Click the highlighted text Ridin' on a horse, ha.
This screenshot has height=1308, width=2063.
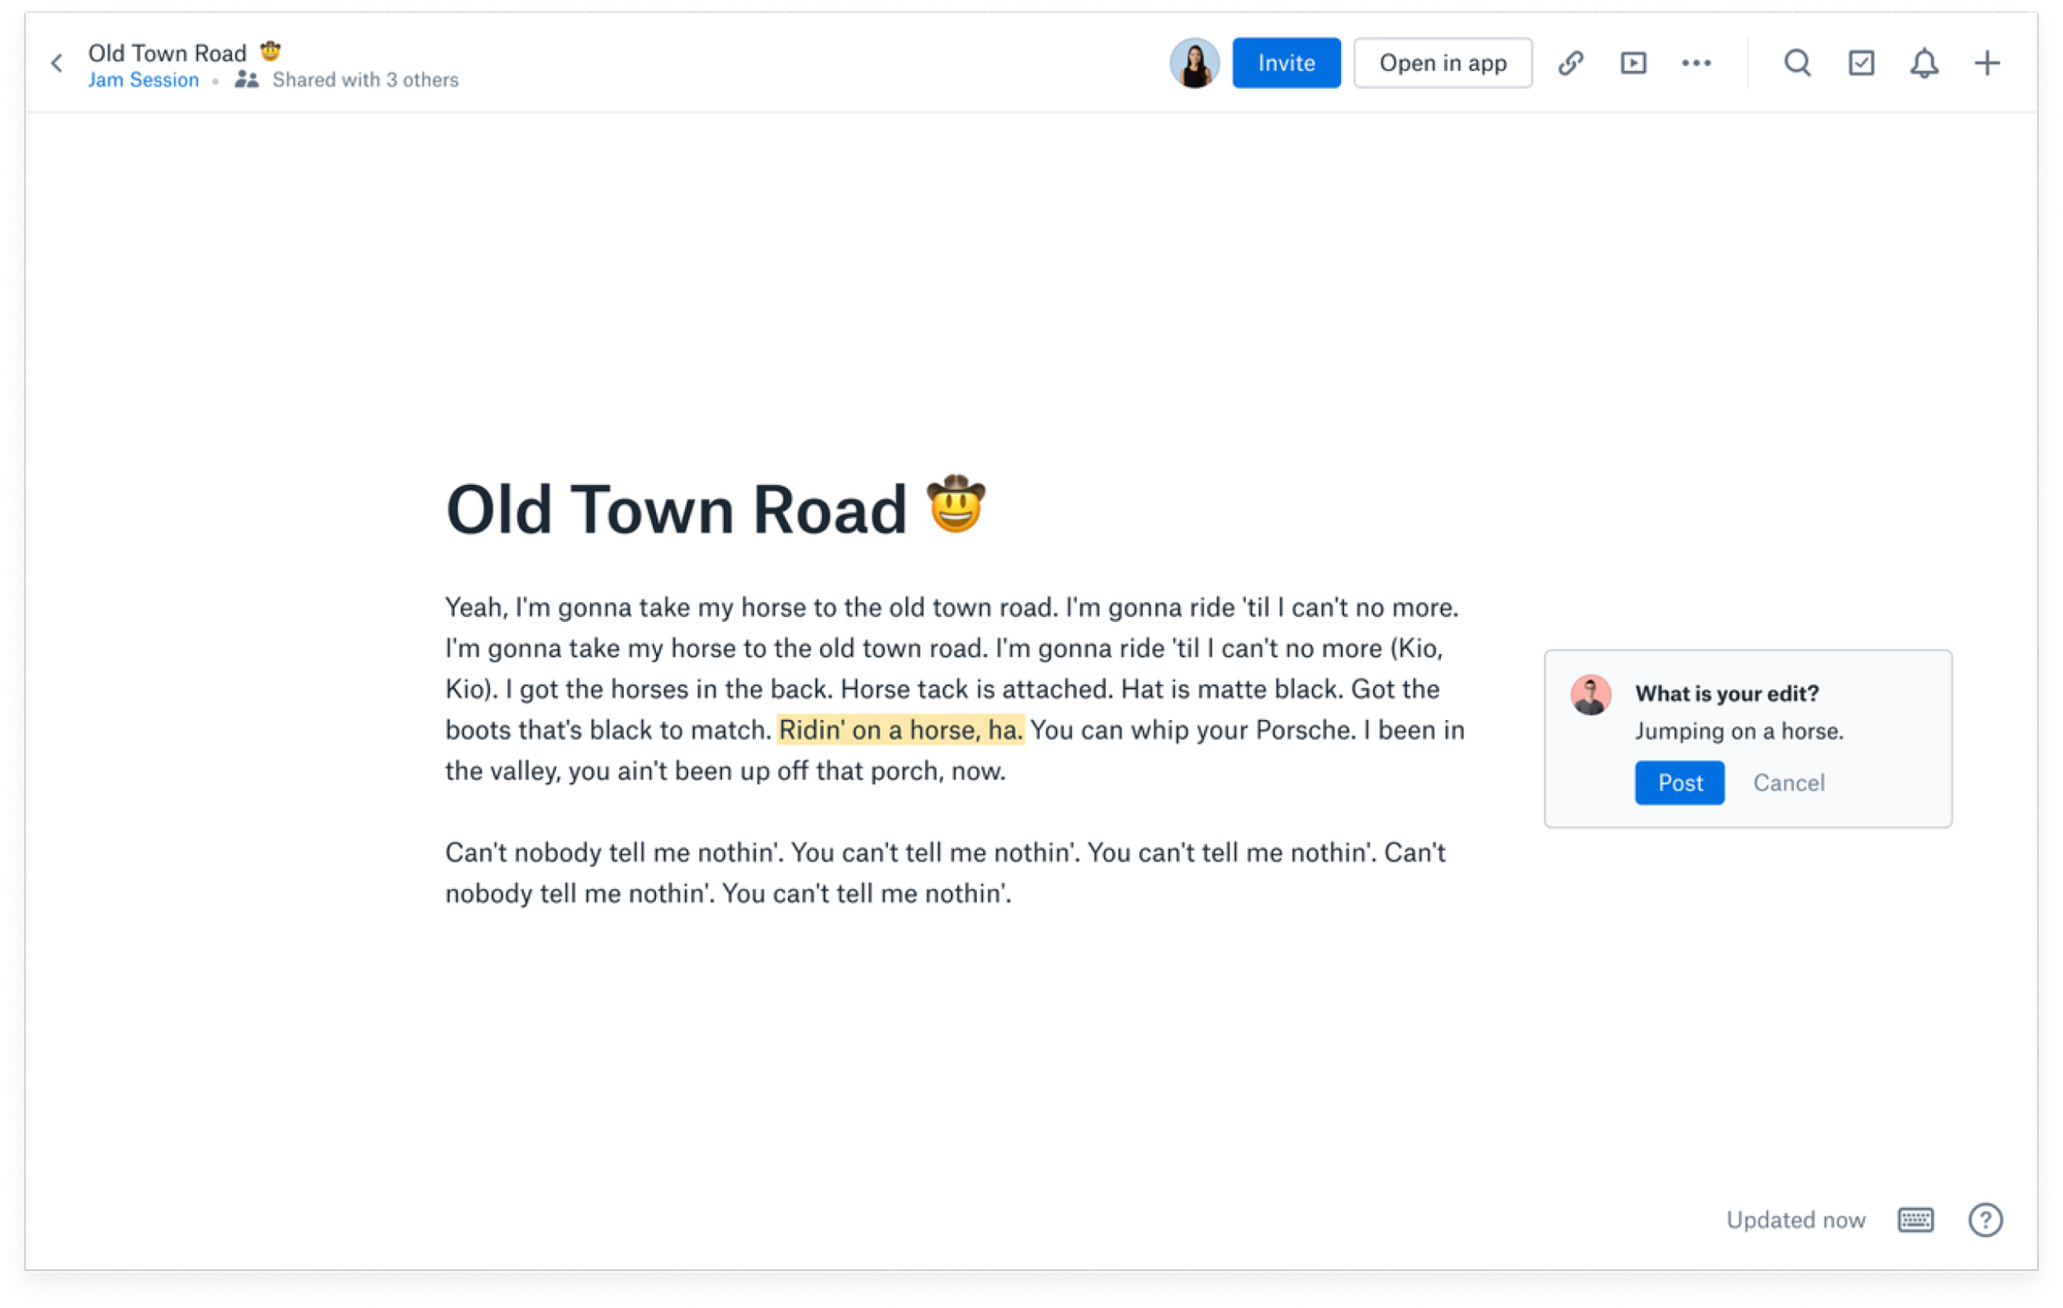pyautogui.click(x=900, y=730)
